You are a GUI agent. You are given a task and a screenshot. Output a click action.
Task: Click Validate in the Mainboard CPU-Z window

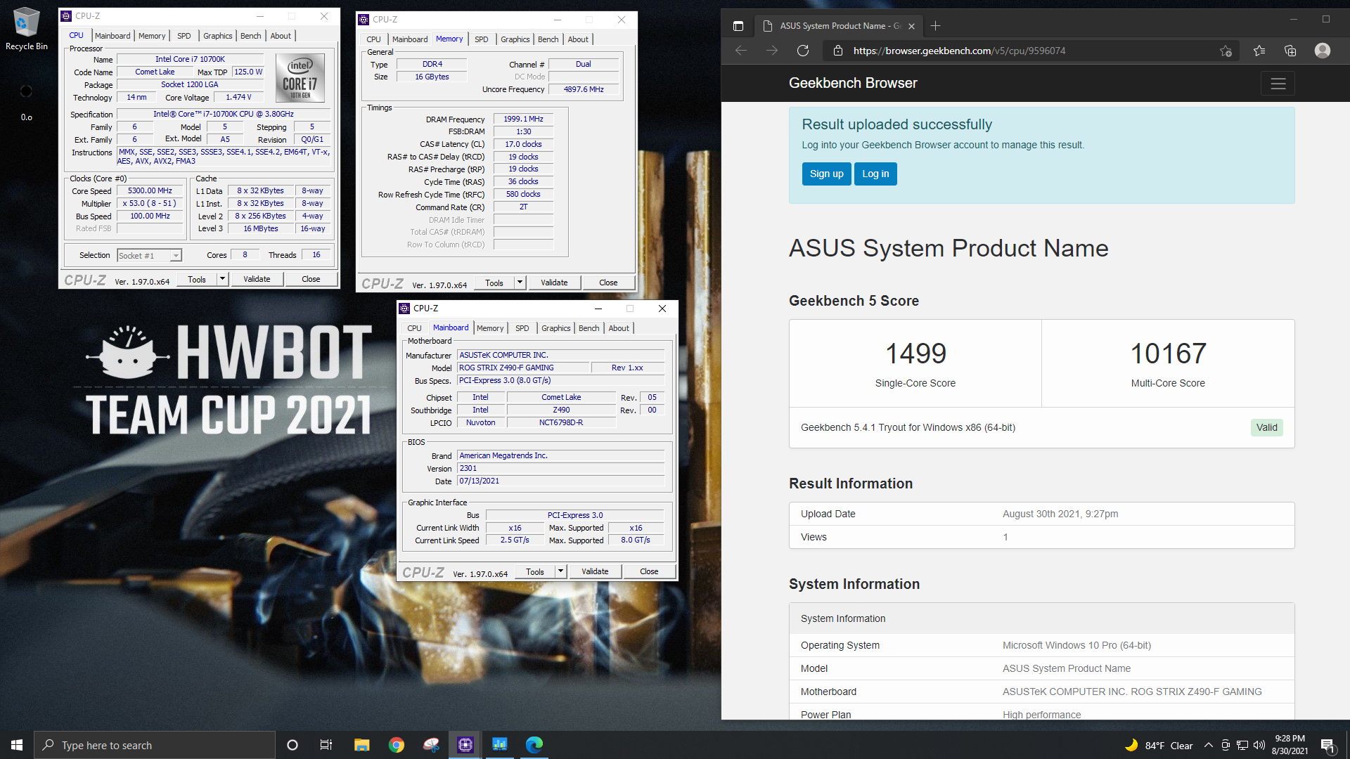(595, 571)
